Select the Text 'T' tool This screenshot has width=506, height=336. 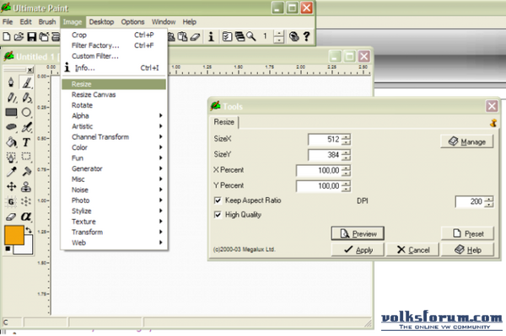coord(26,142)
